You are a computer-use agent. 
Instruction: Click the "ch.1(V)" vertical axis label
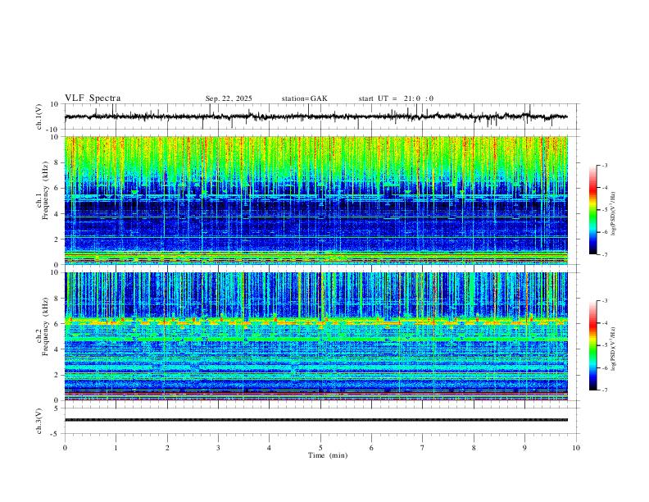(x=39, y=116)
